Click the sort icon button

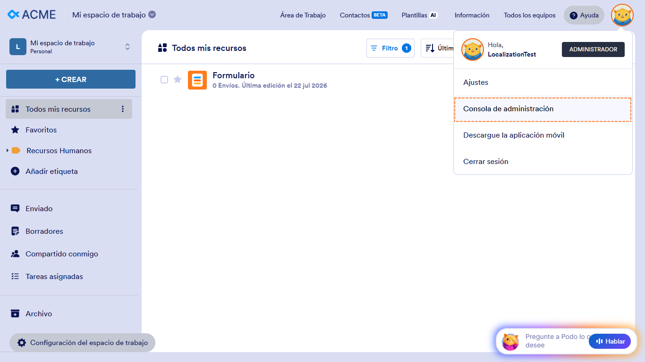430,48
